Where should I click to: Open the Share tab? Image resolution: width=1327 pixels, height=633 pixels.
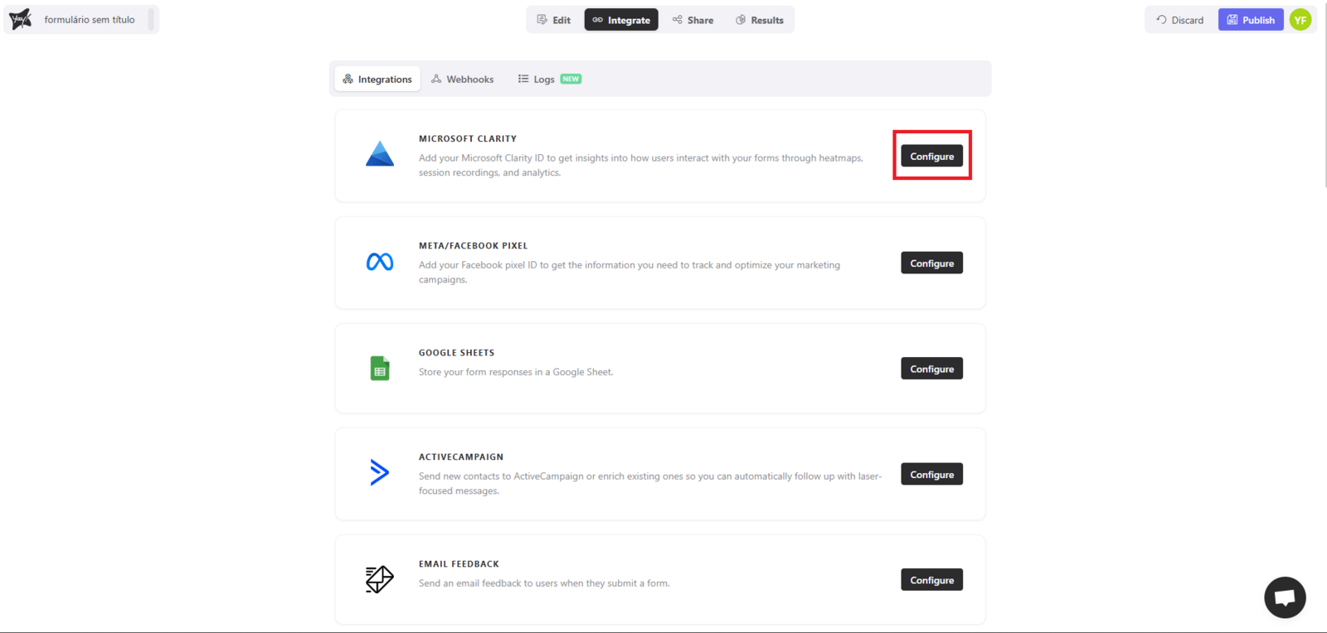click(x=693, y=20)
